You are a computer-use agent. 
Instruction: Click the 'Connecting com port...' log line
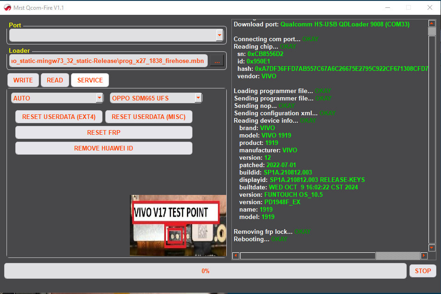coord(276,39)
